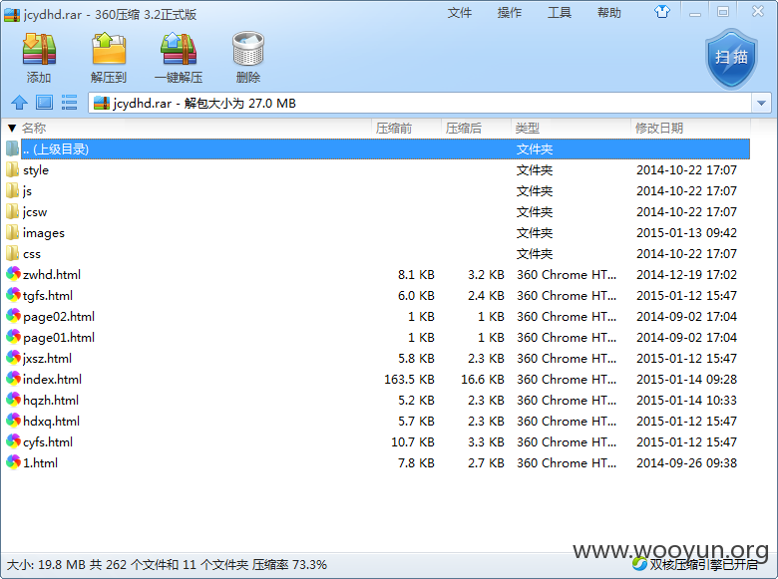Select the jcsw folder icon
Viewport: 778px width, 579px height.
point(13,211)
